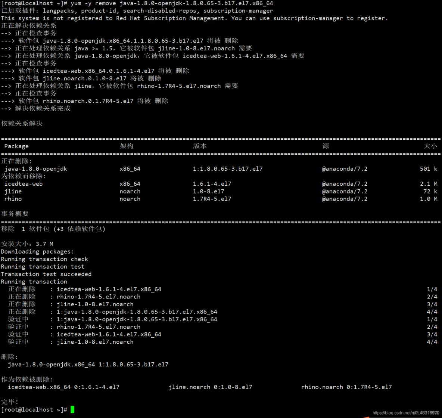Click the Red Hat Subscription Management notice line

[194, 18]
